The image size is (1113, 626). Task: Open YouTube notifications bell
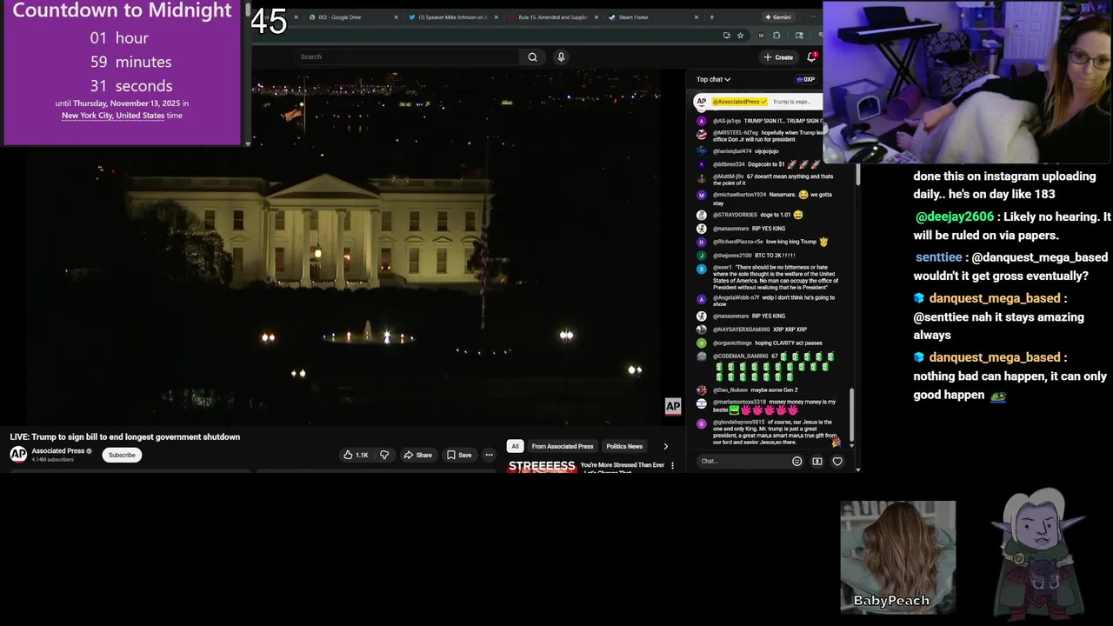pos(811,57)
